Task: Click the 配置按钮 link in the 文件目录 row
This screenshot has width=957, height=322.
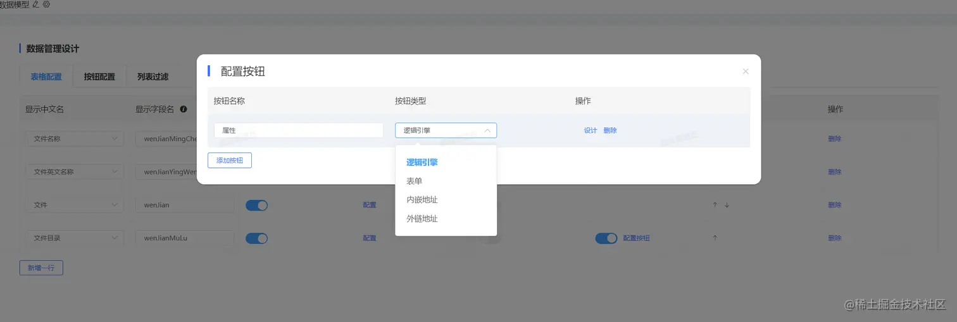Action: pos(637,238)
